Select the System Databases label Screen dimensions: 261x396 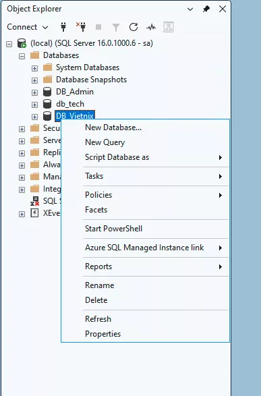(x=88, y=67)
